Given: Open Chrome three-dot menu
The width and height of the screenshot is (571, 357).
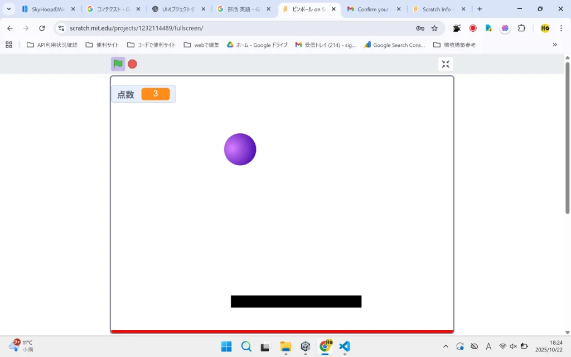Looking at the screenshot, I should click(561, 28).
